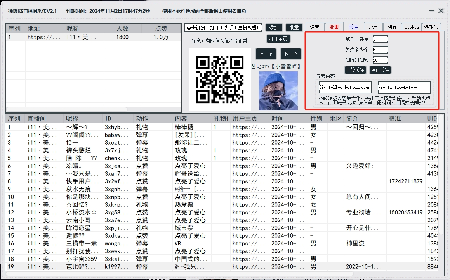Image resolution: width=450 pixels, height=280 pixels.
Task: Switch to the 保存 tab
Action: [393, 27]
